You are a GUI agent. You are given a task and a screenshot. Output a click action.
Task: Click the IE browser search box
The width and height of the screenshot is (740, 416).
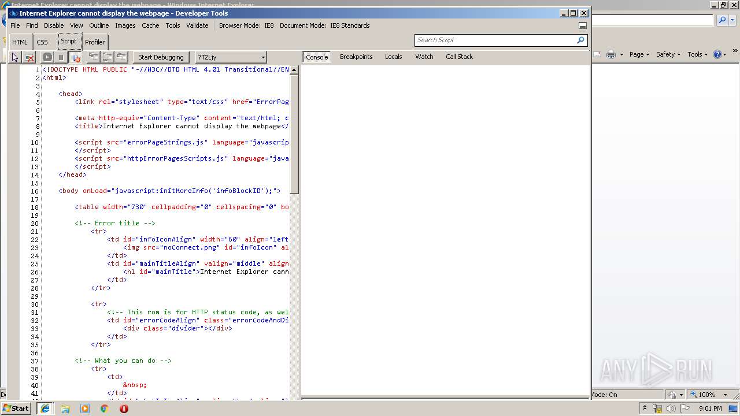[x=653, y=20]
